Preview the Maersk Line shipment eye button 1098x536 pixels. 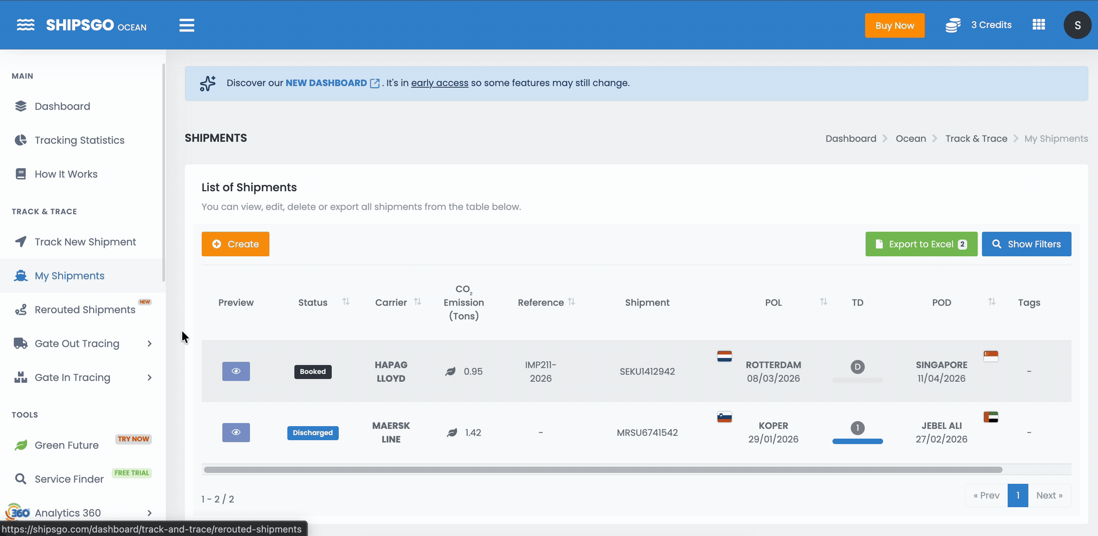coord(236,432)
